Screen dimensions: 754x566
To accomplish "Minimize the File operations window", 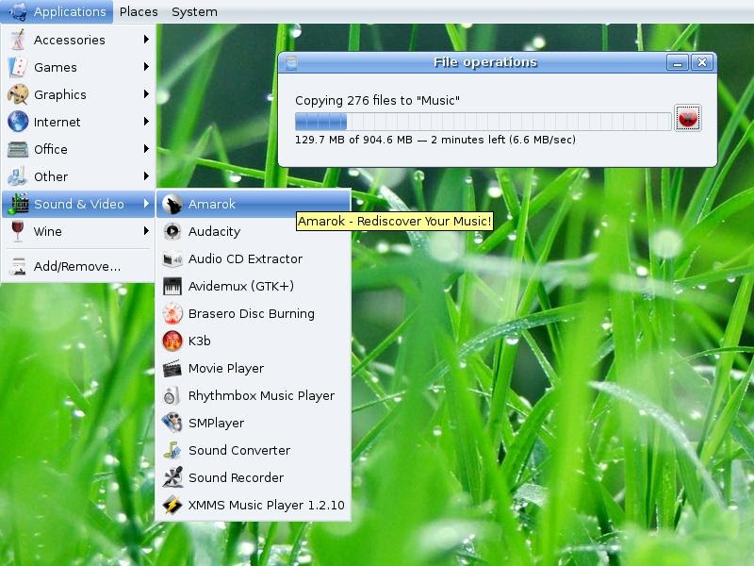I will (x=678, y=62).
